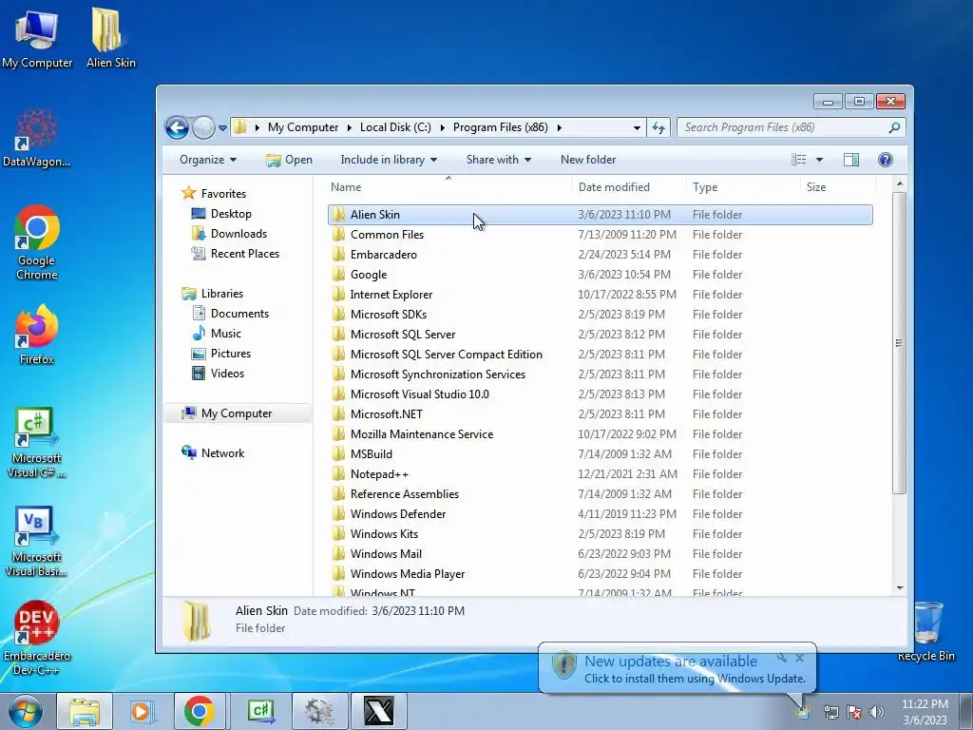
Task: Open the Organize menu
Action: click(208, 160)
